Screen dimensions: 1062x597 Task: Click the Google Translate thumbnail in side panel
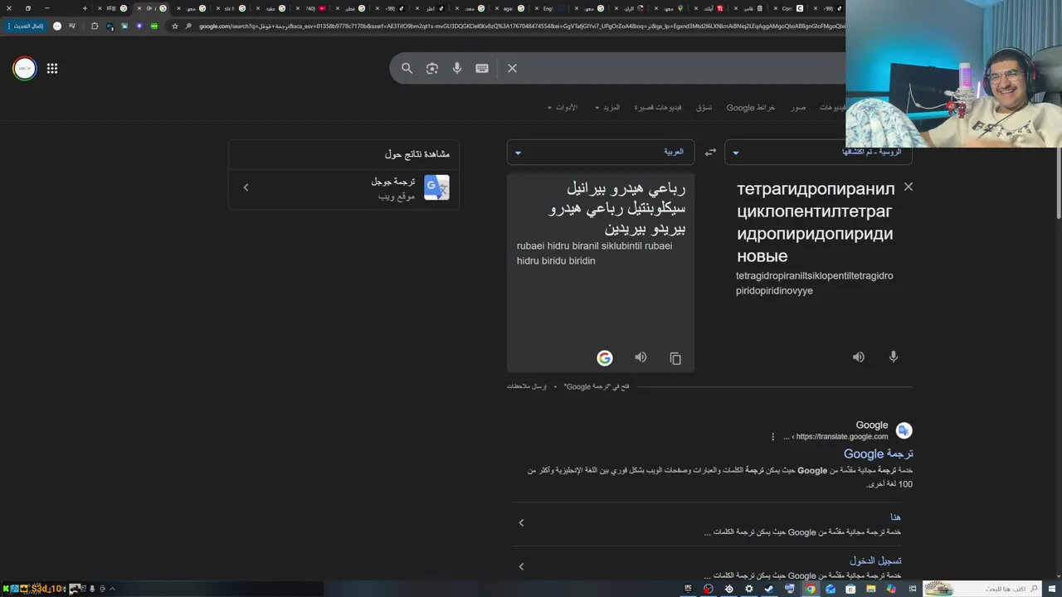tap(436, 187)
